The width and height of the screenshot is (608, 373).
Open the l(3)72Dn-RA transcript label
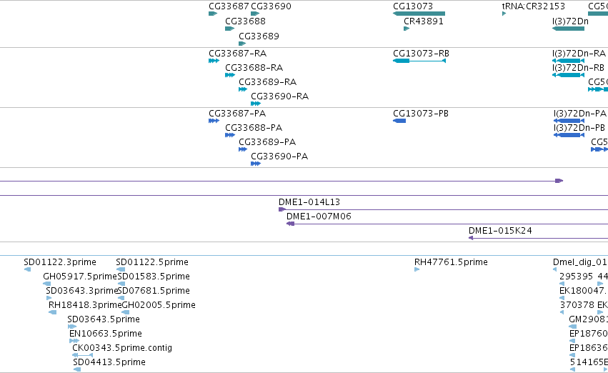pos(579,53)
